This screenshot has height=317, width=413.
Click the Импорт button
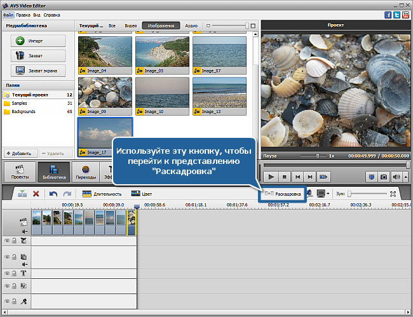(38, 41)
